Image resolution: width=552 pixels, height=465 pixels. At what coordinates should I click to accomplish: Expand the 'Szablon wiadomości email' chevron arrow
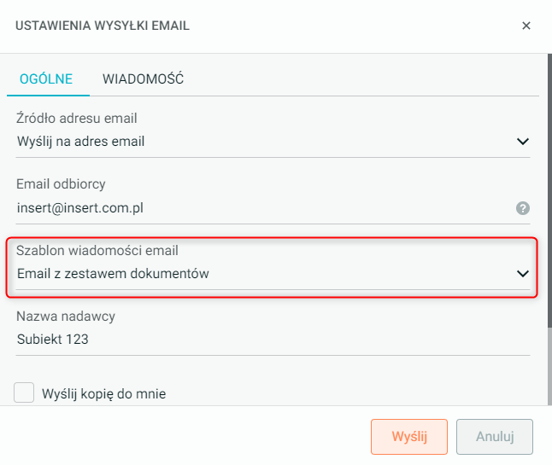pos(523,274)
